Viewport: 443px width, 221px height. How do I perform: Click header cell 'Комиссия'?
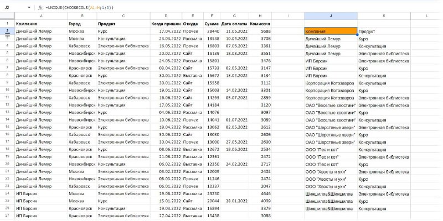(260, 24)
